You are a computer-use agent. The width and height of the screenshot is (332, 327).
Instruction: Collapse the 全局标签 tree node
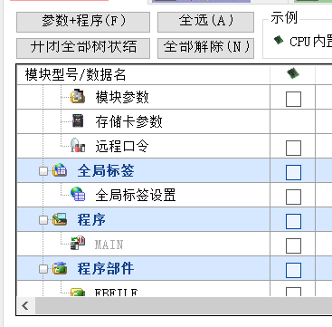[43, 171]
